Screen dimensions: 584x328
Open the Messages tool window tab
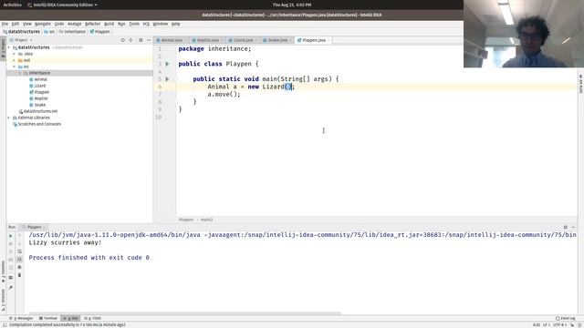click(21, 318)
